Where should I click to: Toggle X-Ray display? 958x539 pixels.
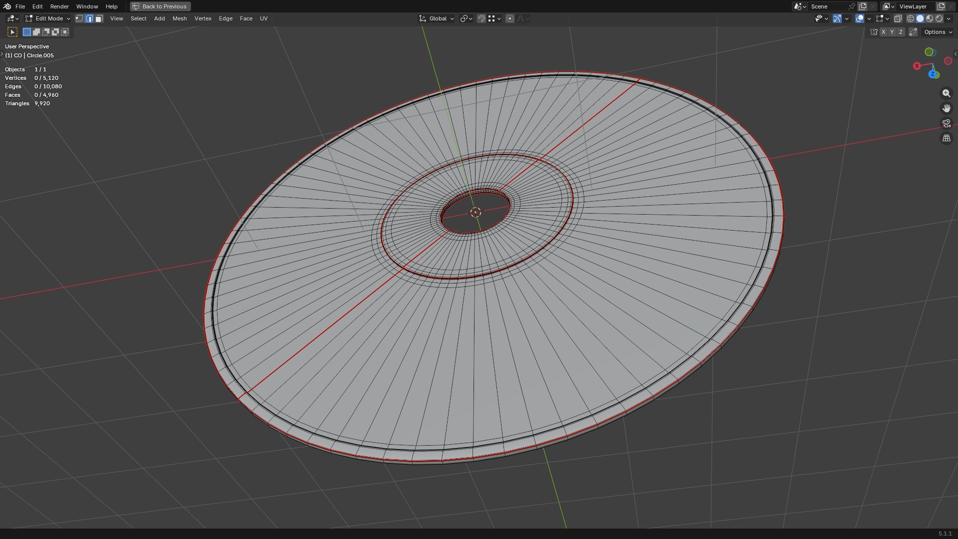coord(898,18)
